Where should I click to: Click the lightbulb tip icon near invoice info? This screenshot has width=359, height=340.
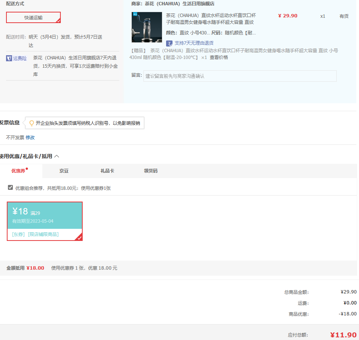(x=32, y=123)
